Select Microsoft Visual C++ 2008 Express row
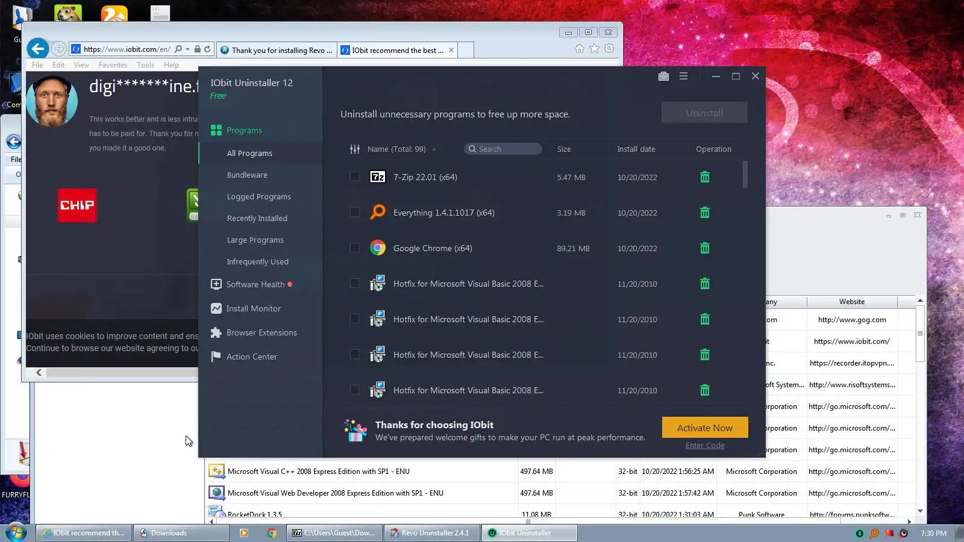The width and height of the screenshot is (964, 542). click(560, 472)
